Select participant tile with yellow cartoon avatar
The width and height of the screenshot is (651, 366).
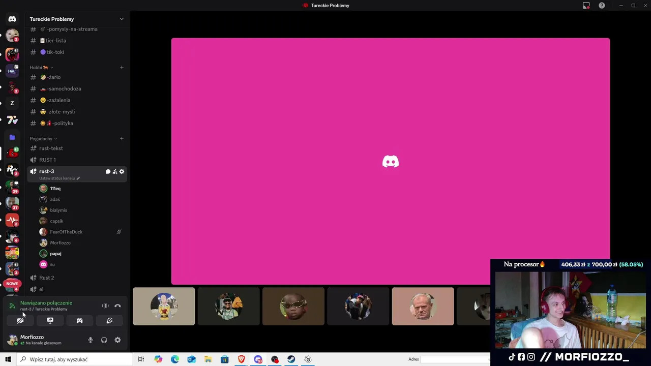[164, 307]
